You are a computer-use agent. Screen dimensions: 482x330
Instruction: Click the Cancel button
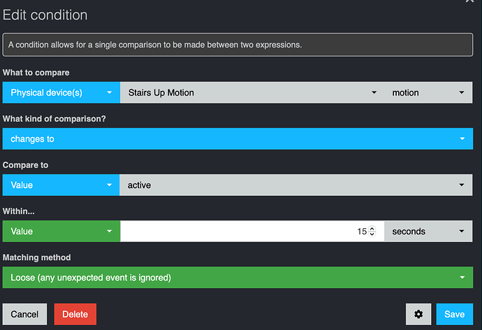[24, 314]
